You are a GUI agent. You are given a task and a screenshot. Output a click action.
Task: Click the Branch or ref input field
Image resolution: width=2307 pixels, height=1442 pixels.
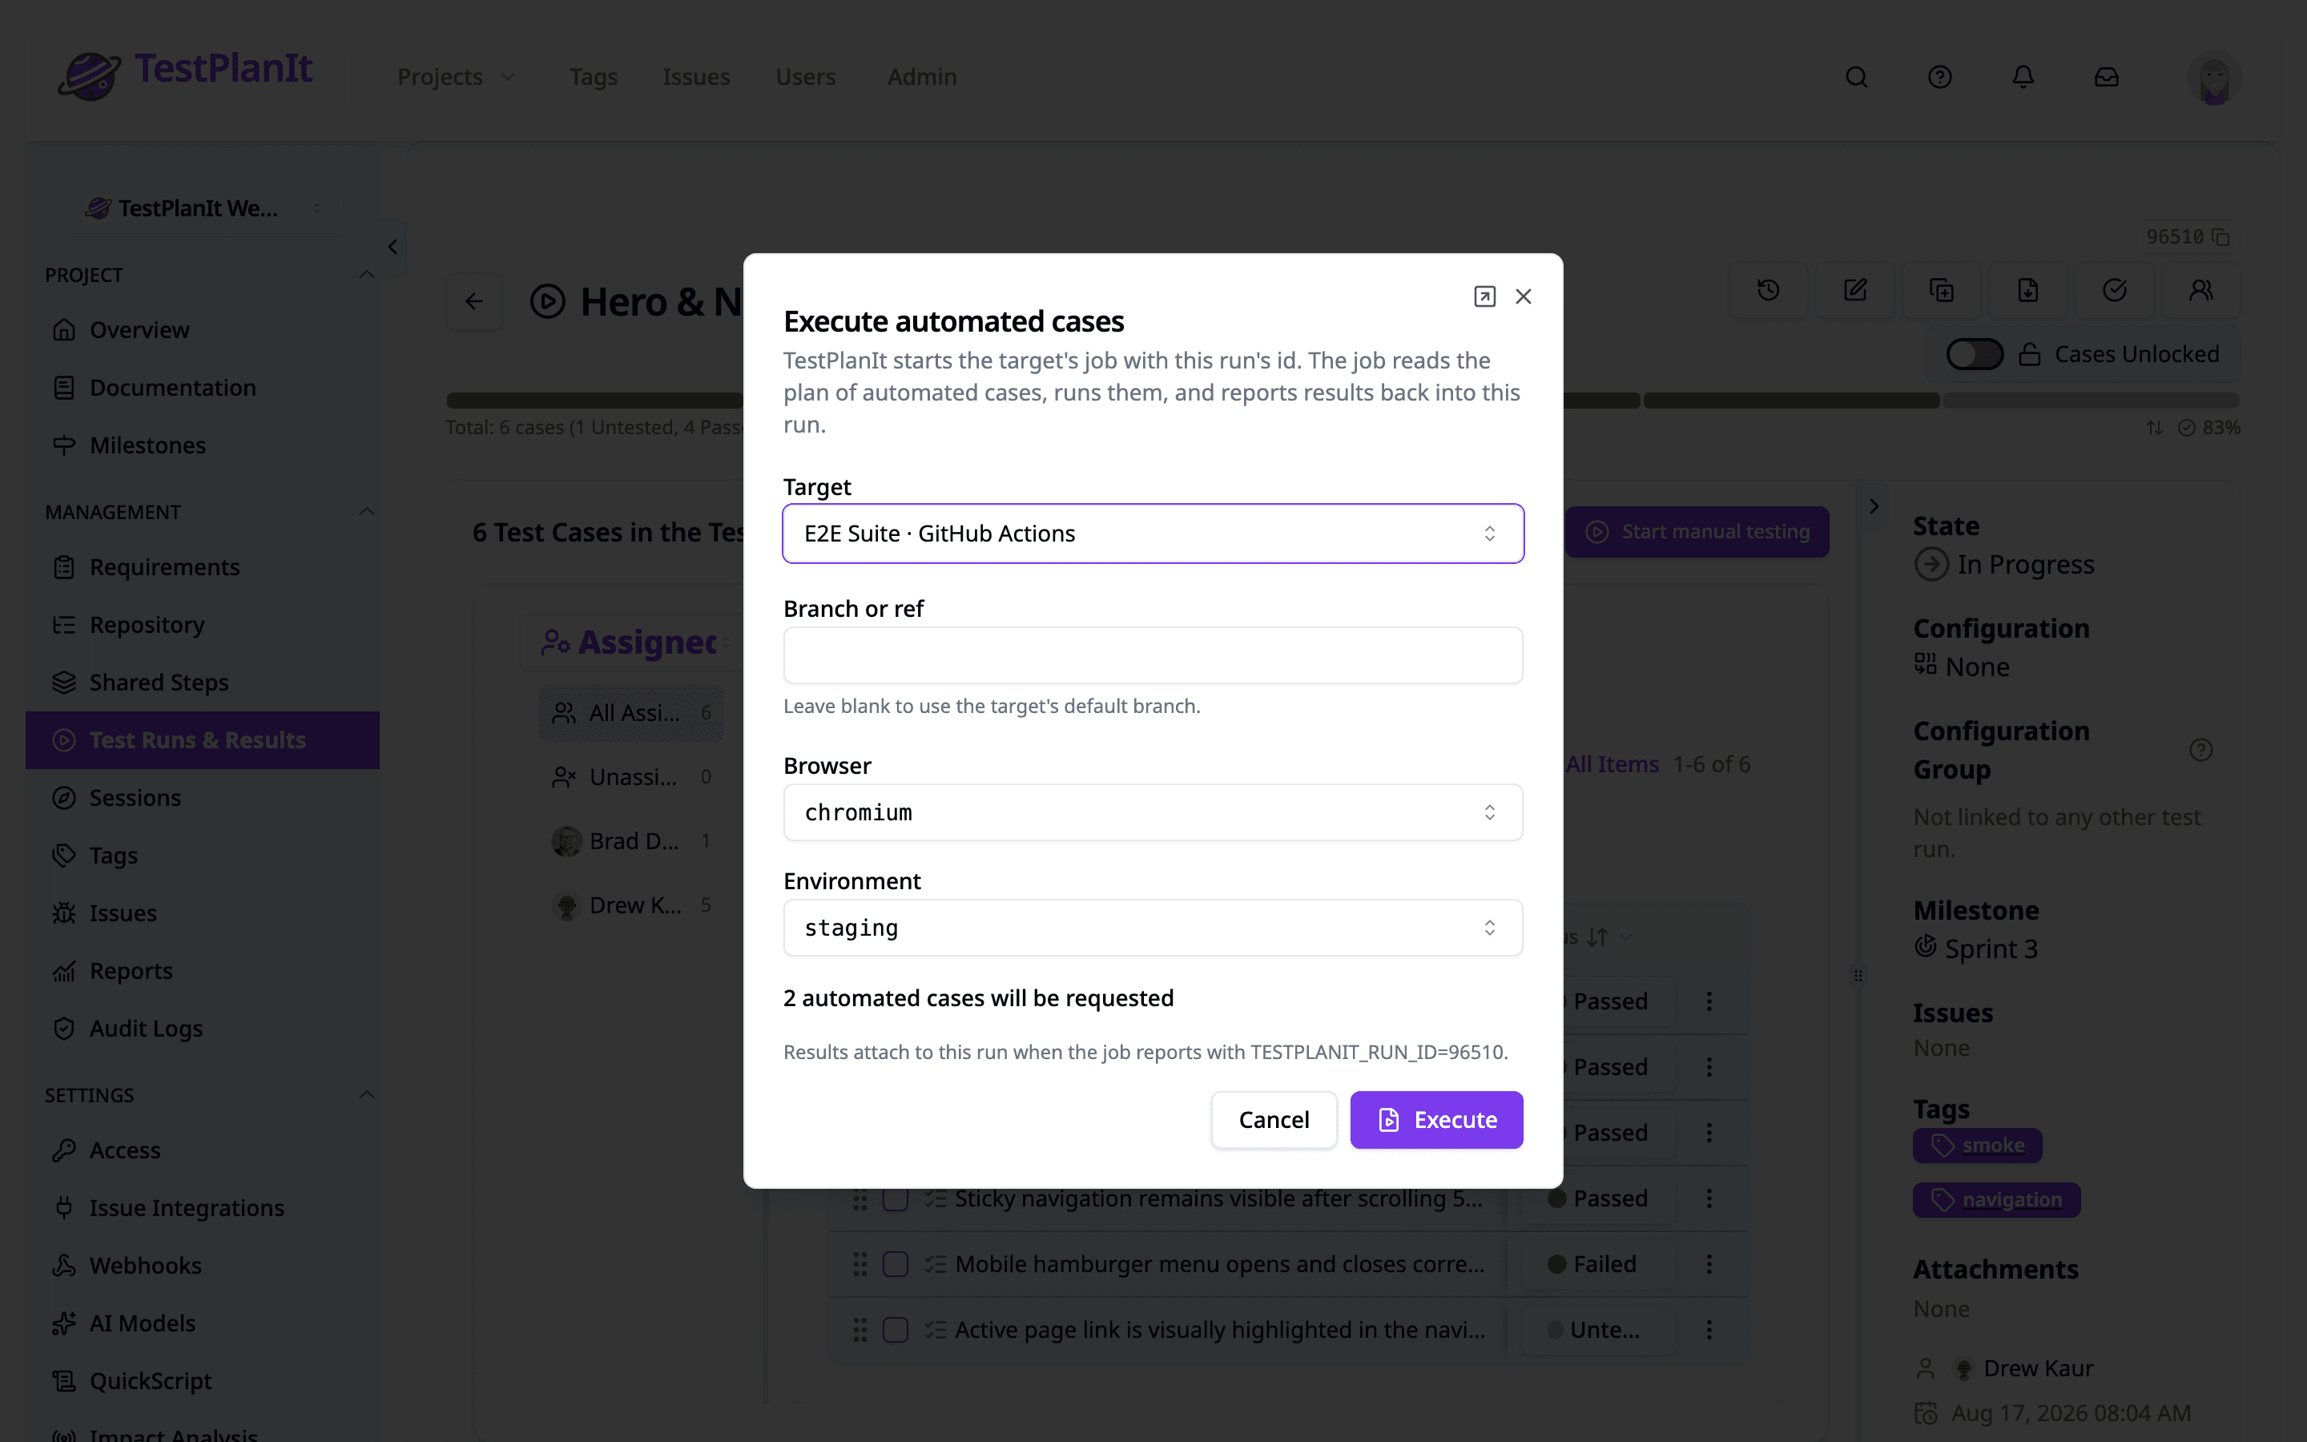[x=1153, y=655]
